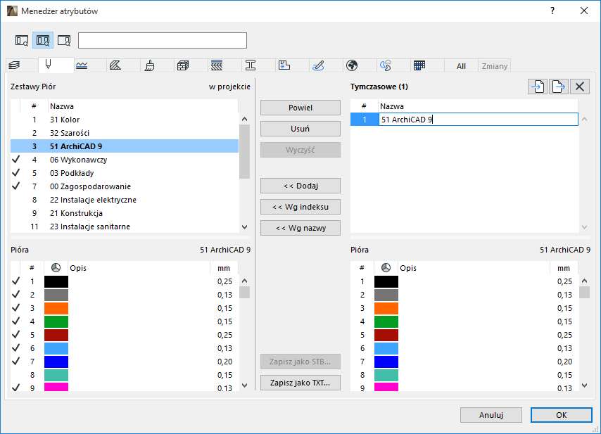This screenshot has width=601, height=434.
Task: Toggle checkmark for pen 3 in left list
Action: coord(15,307)
